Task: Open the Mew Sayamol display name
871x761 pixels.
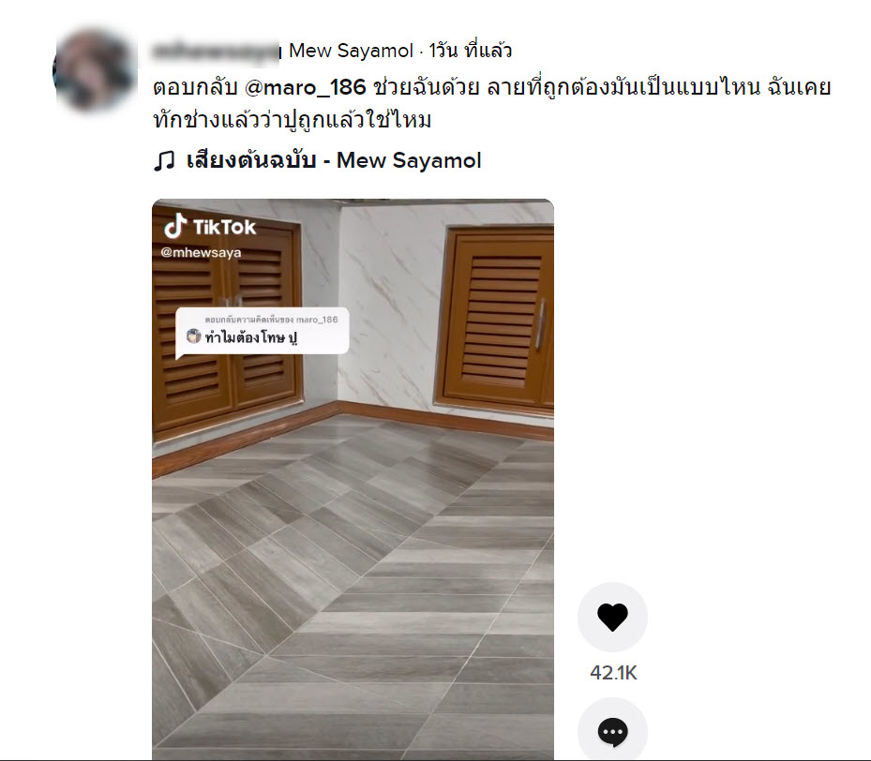Action: coord(351,51)
